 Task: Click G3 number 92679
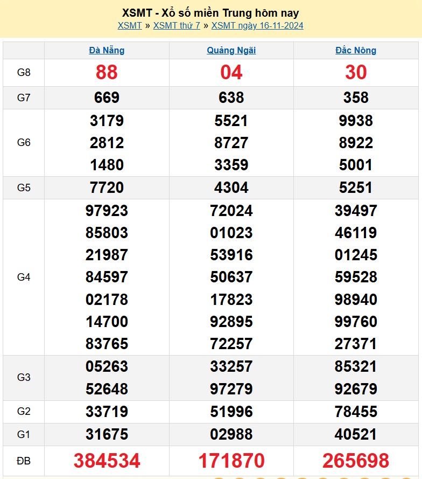click(x=356, y=389)
